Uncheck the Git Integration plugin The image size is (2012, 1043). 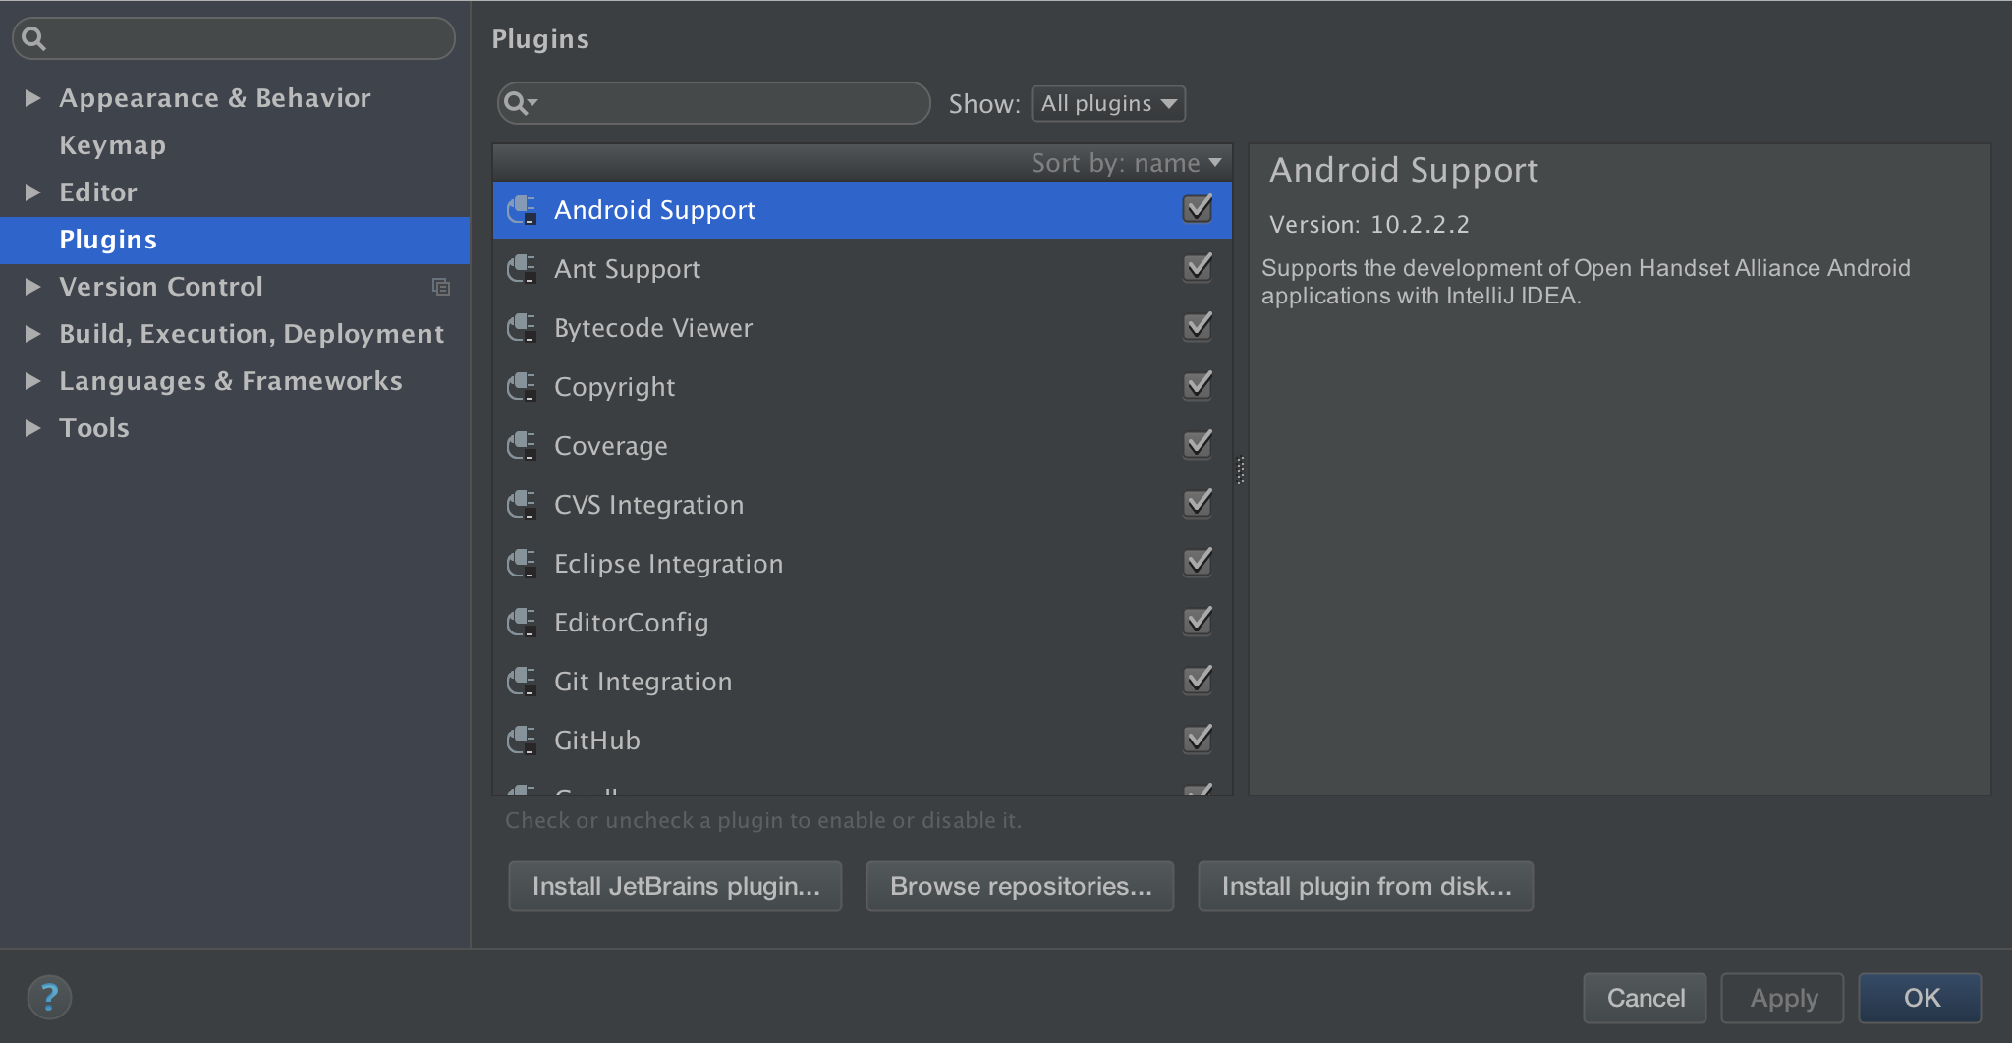pyautogui.click(x=1198, y=681)
